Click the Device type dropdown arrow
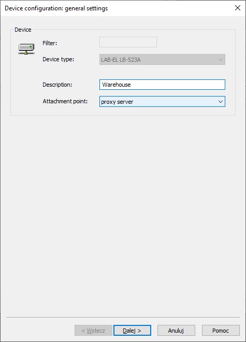The height and width of the screenshot is (342, 246). 220,60
